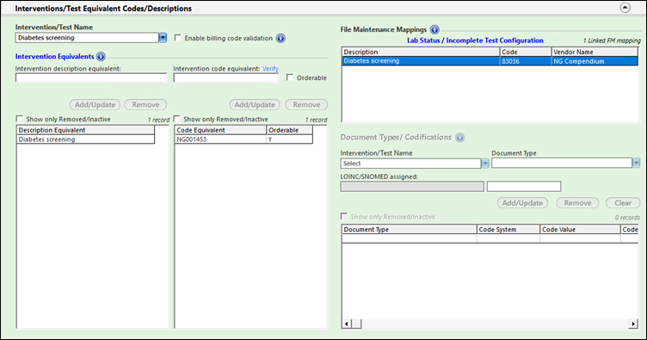This screenshot has height=340, width=647.
Task: Open the Intervention/Test Name Select dropdown
Action: 485,164
